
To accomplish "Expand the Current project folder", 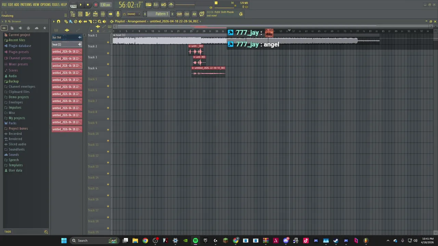I will [x=19, y=35].
